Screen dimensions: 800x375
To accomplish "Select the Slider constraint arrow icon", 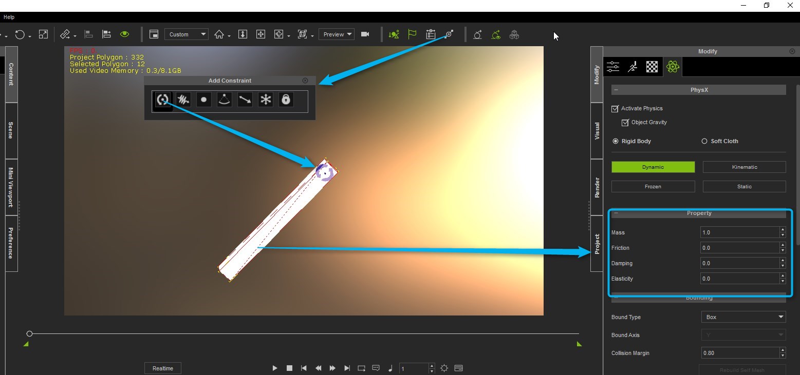I will (x=245, y=100).
